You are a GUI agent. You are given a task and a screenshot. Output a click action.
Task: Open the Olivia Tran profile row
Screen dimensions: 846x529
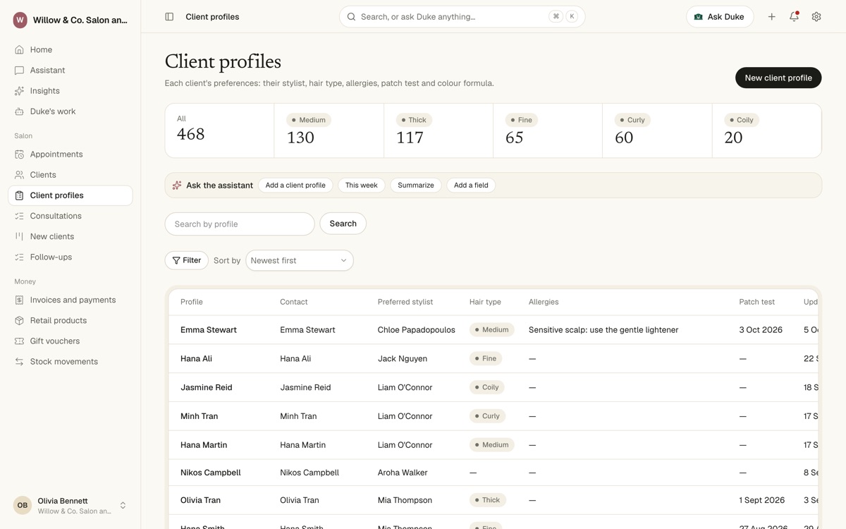tap(493, 500)
